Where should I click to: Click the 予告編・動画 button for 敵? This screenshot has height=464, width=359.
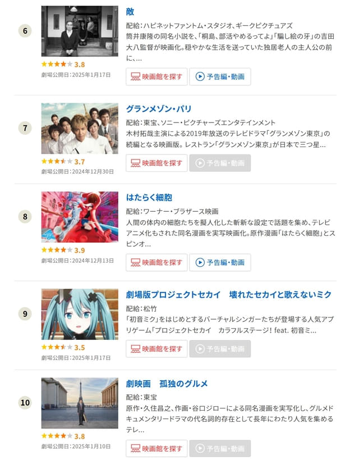pyautogui.click(x=219, y=76)
